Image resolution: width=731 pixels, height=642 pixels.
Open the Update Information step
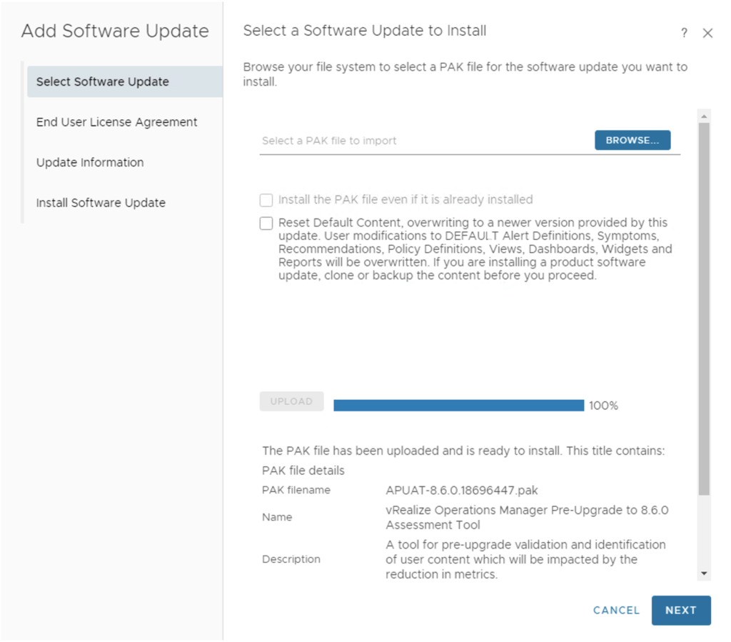pos(90,162)
